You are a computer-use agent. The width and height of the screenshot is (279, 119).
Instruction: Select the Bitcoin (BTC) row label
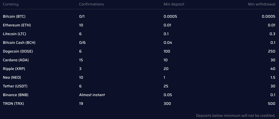pos(14,17)
